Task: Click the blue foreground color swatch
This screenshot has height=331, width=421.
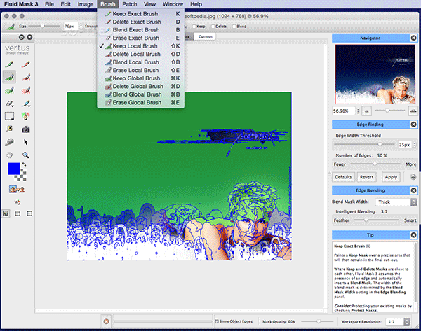Action: [x=14, y=169]
